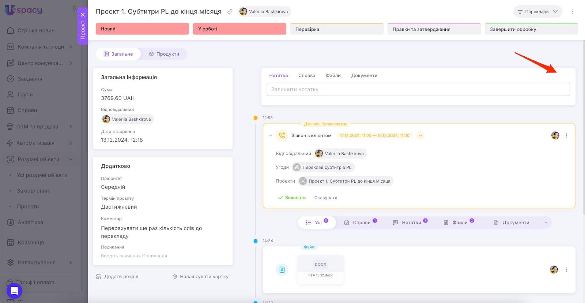Click the Крамниця store icon
The image size is (585, 303).
pos(11,243)
